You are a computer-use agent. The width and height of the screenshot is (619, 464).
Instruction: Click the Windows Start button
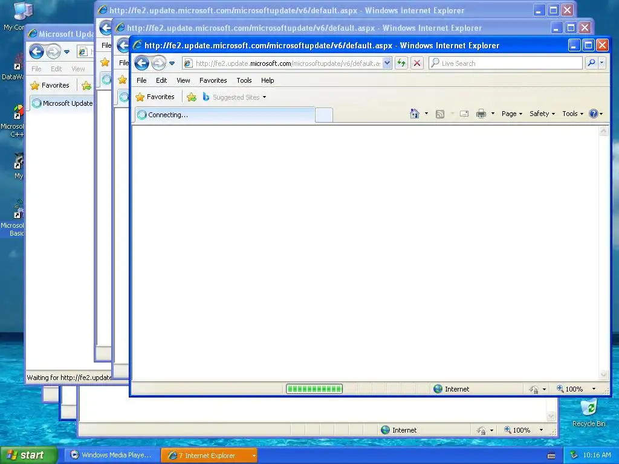[28, 455]
